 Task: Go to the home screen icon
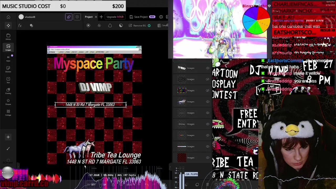click(8, 17)
